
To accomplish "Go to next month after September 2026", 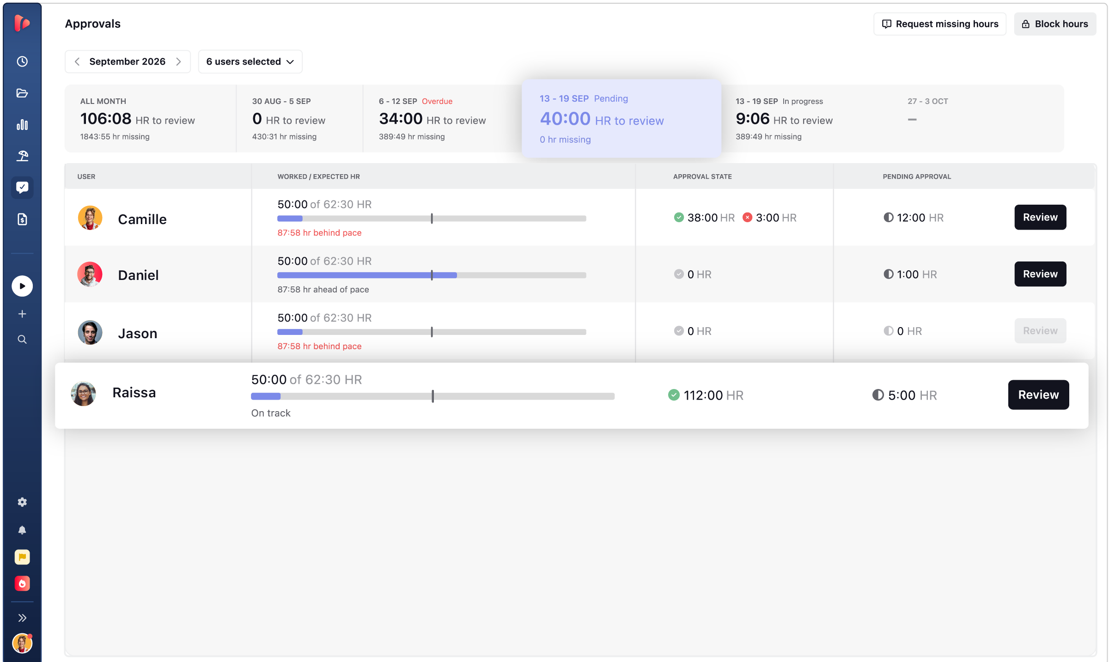I will point(178,61).
